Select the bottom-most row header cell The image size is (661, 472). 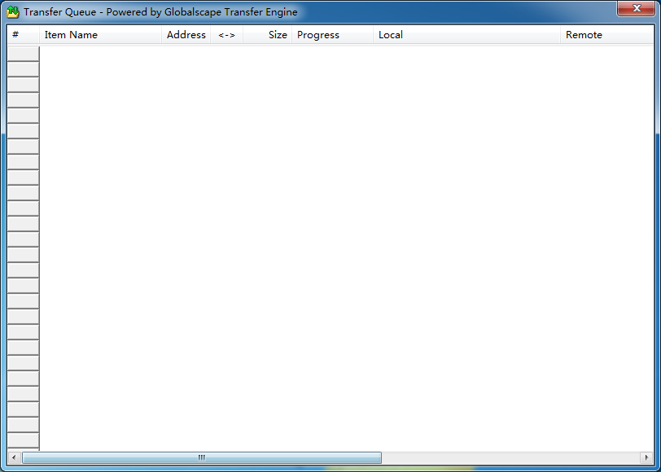(23, 440)
